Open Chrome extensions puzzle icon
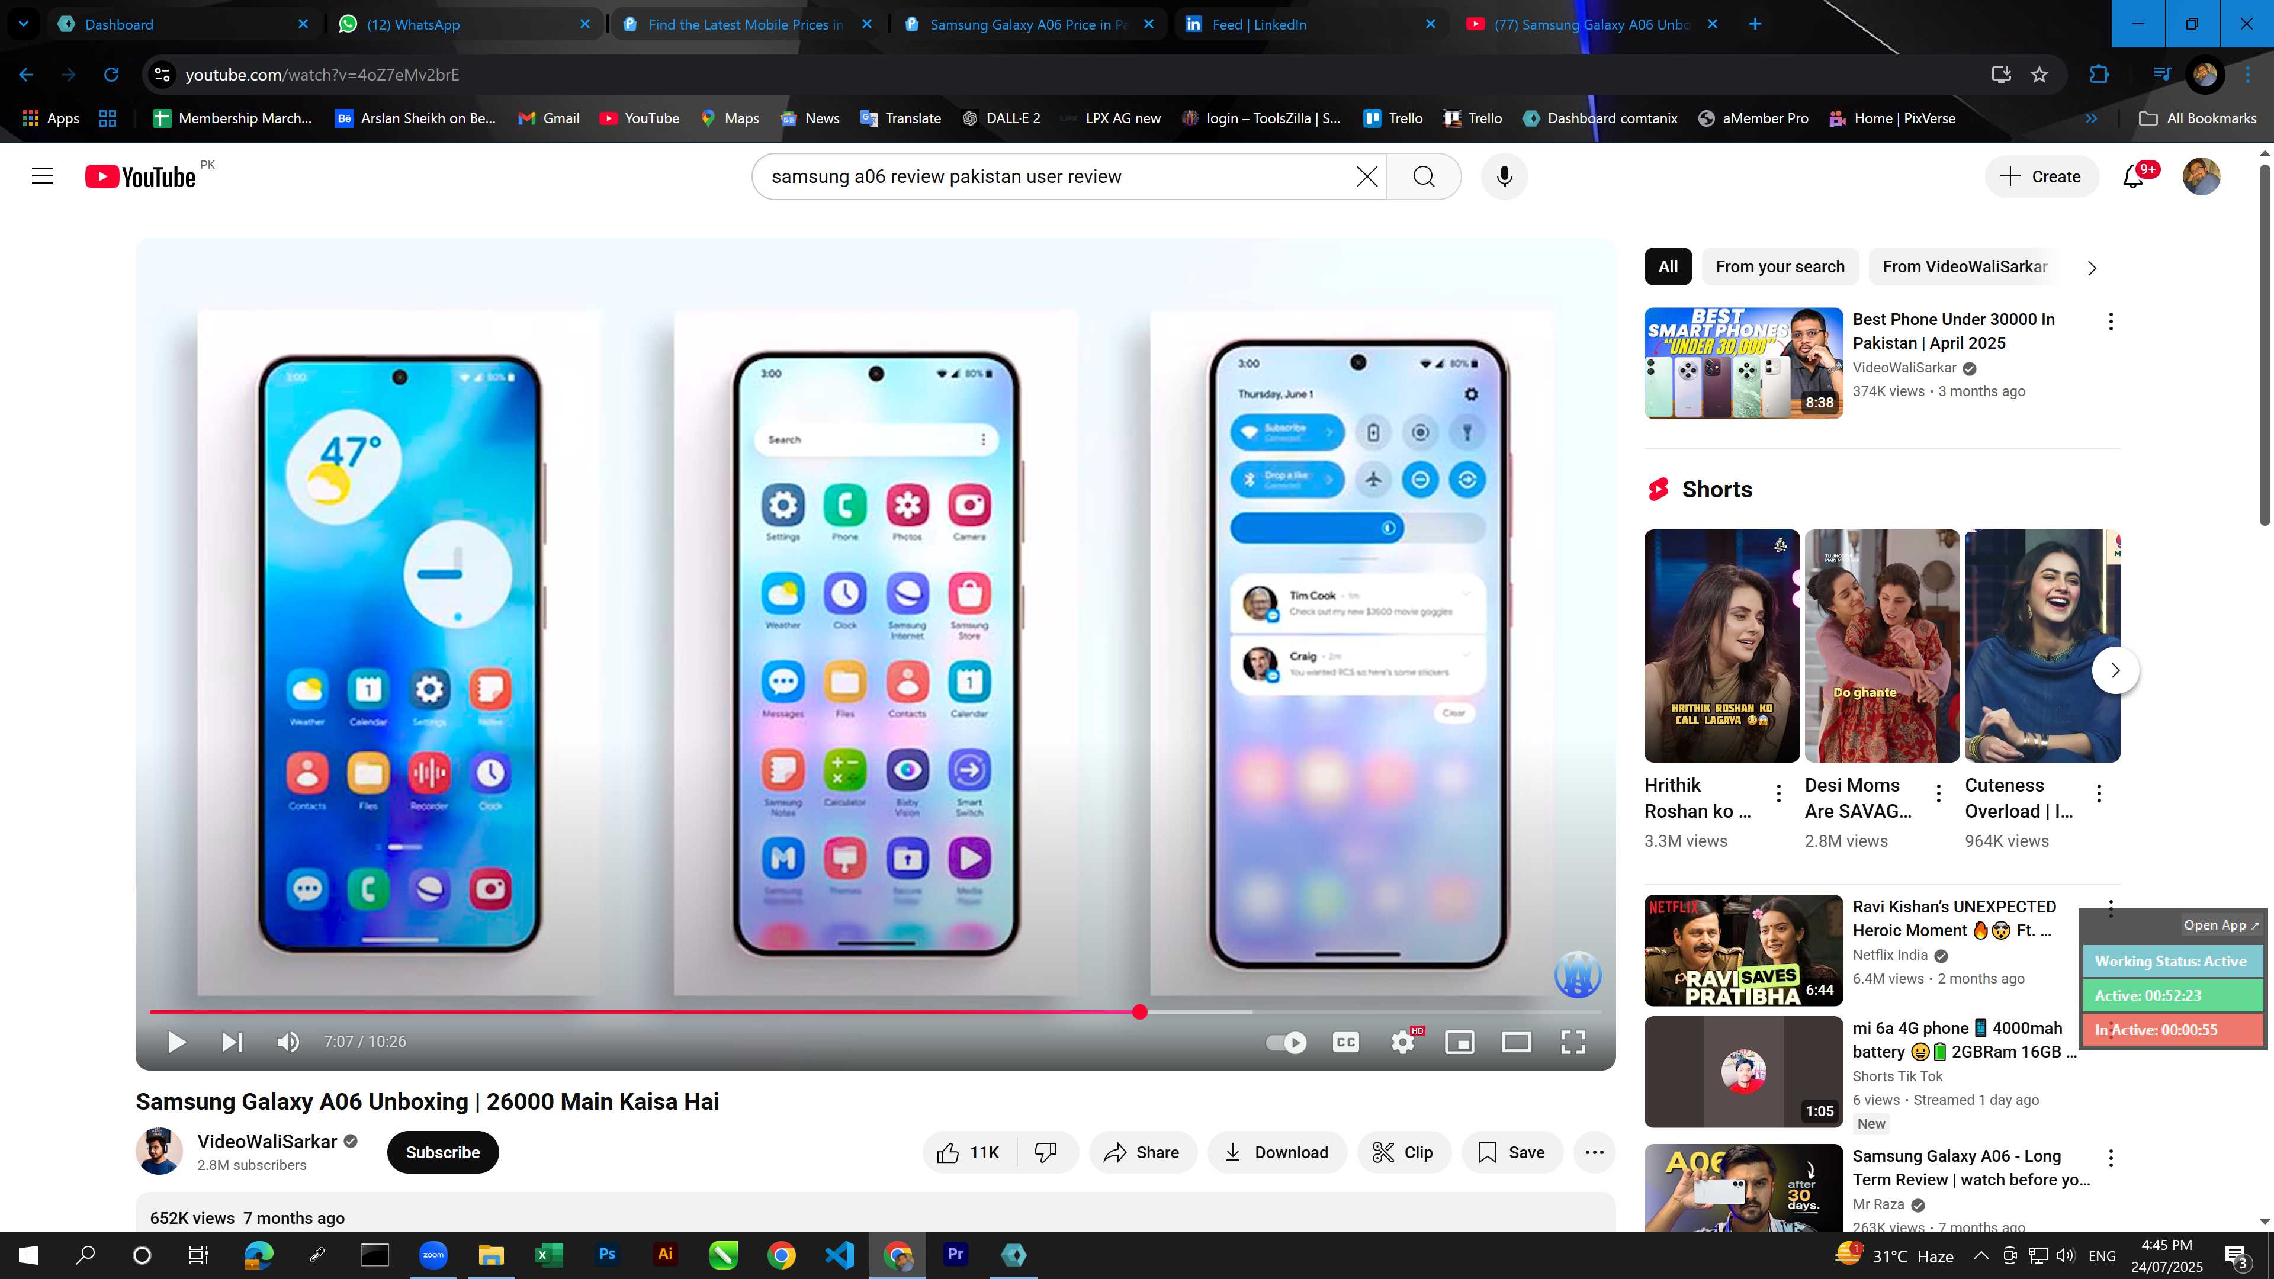2274x1279 pixels. (x=2099, y=75)
